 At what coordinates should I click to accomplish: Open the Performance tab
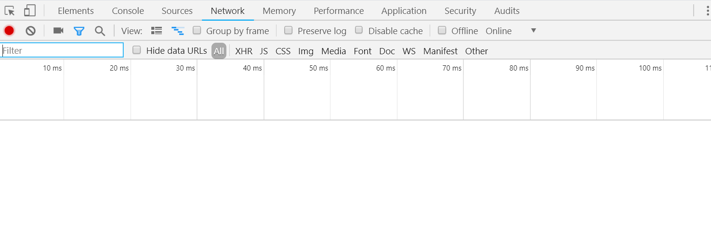339,11
